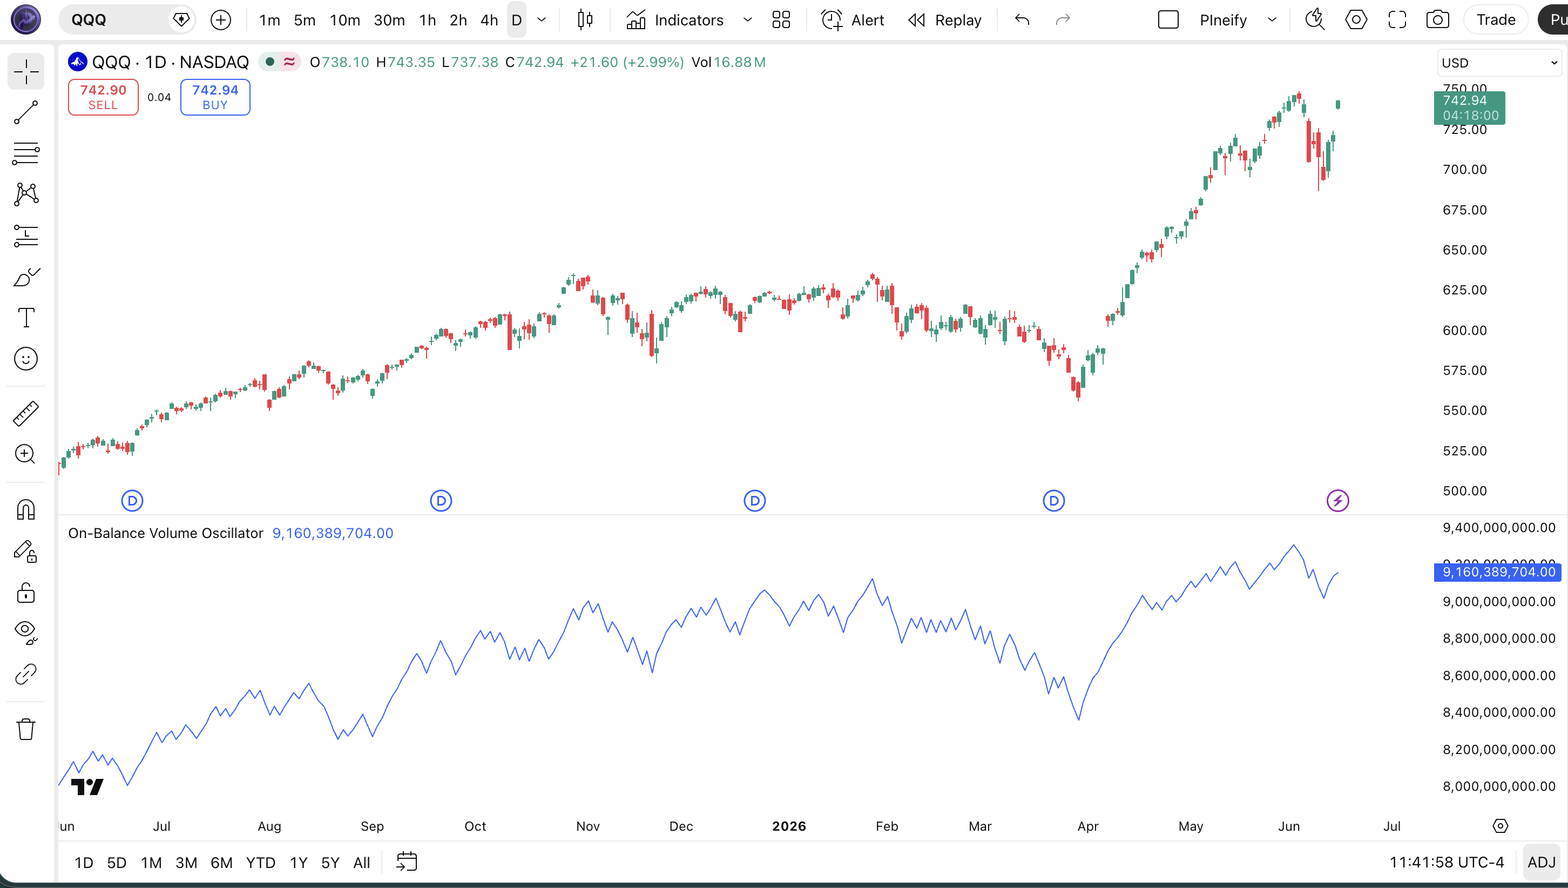Toggle stay in drawing mode

click(x=25, y=551)
